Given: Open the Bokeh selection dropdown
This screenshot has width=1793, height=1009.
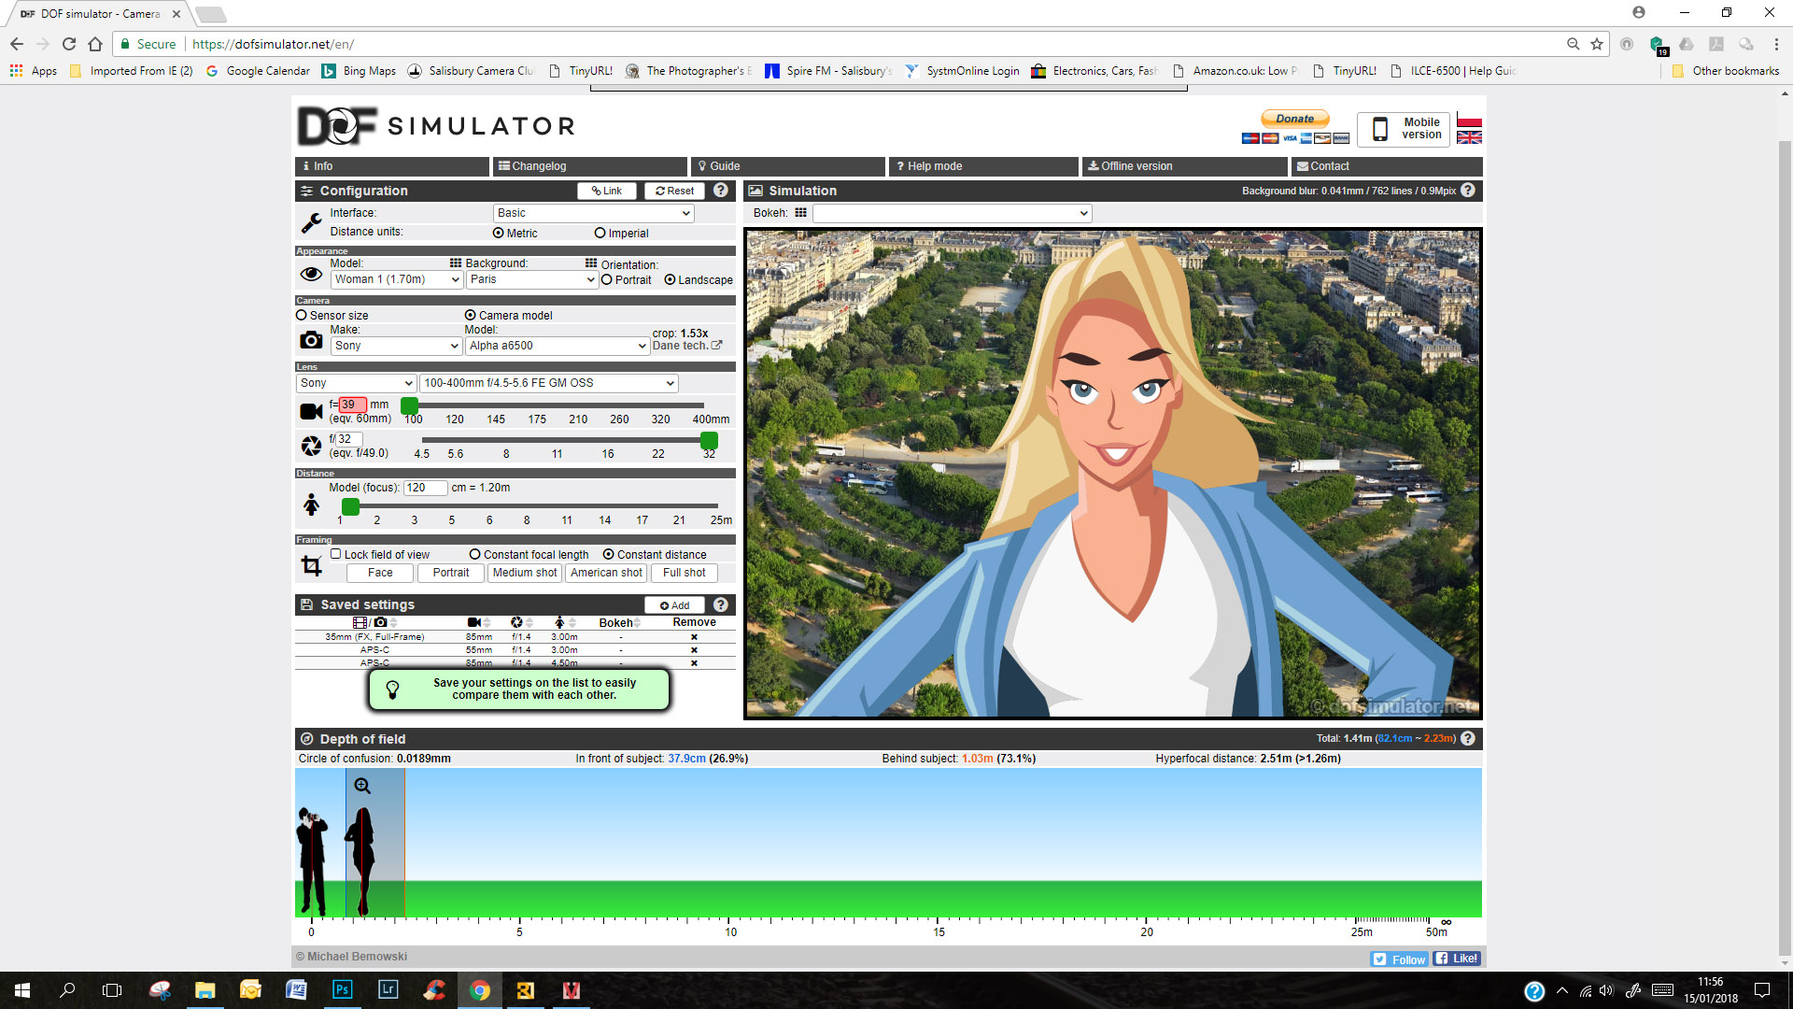Looking at the screenshot, I should (x=953, y=213).
